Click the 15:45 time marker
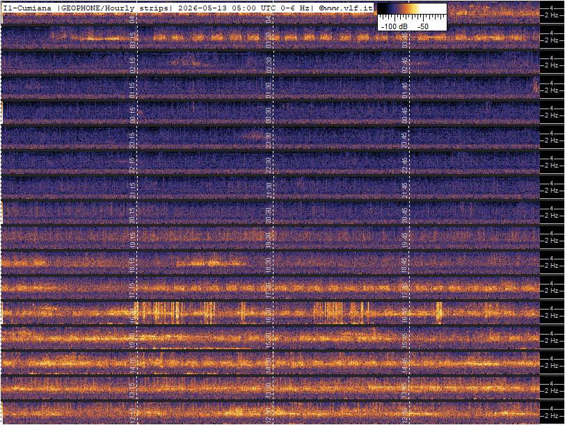 [x=405, y=340]
